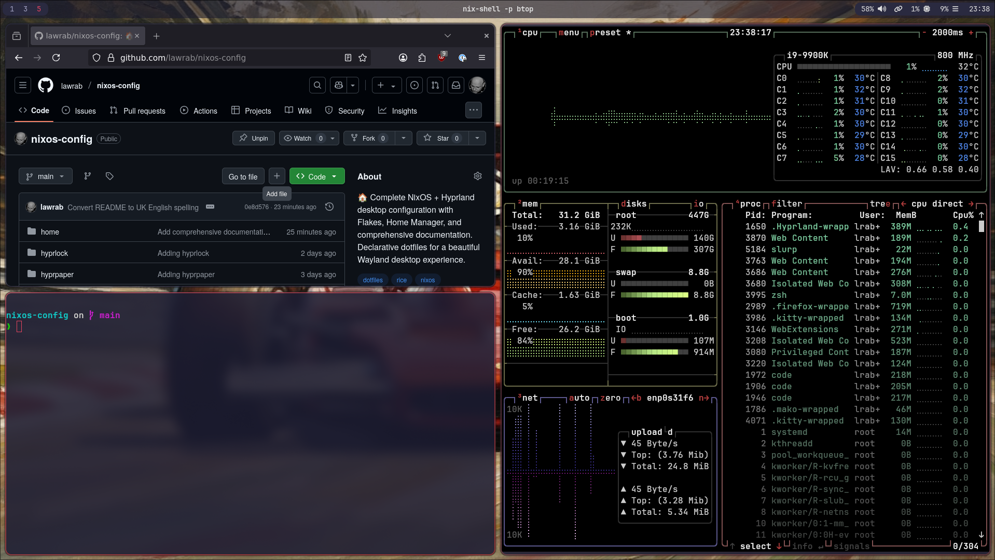Open the notifications inbox icon

tap(456, 86)
